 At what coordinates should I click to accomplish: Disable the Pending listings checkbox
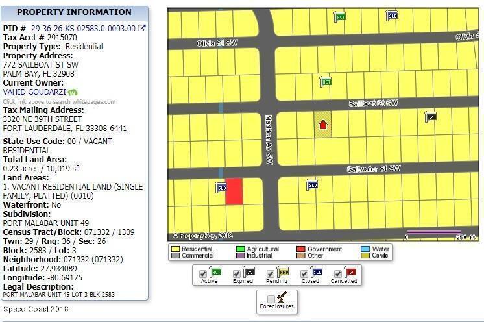271,273
